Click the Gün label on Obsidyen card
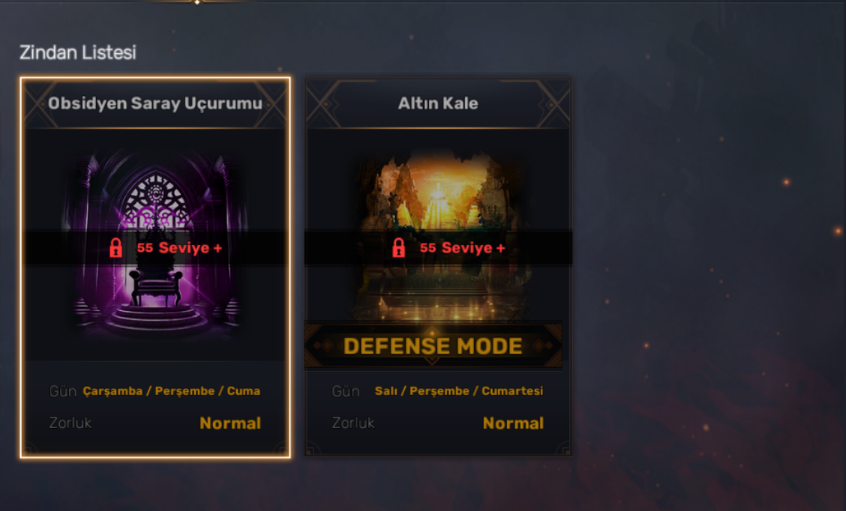Viewport: 846px width, 511px height. [63, 391]
